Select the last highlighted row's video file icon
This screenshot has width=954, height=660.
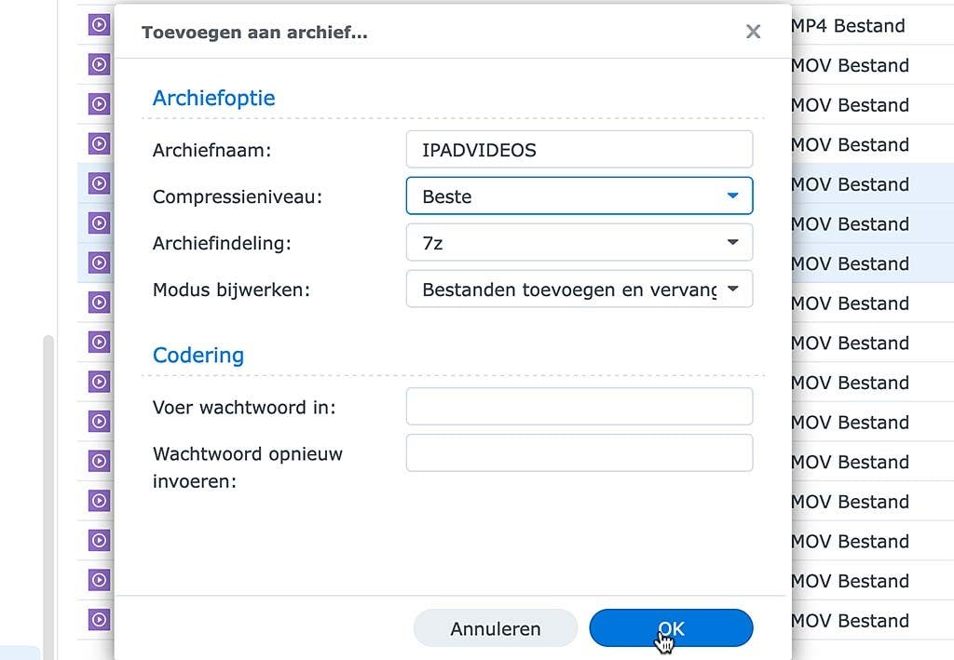coord(99,263)
